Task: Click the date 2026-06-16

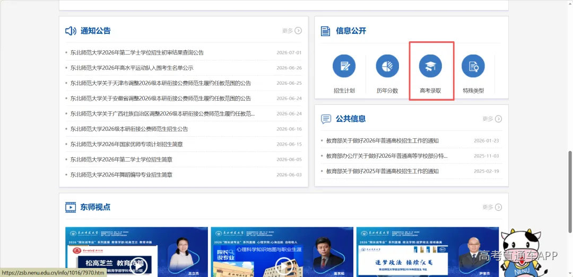Action: pyautogui.click(x=289, y=129)
